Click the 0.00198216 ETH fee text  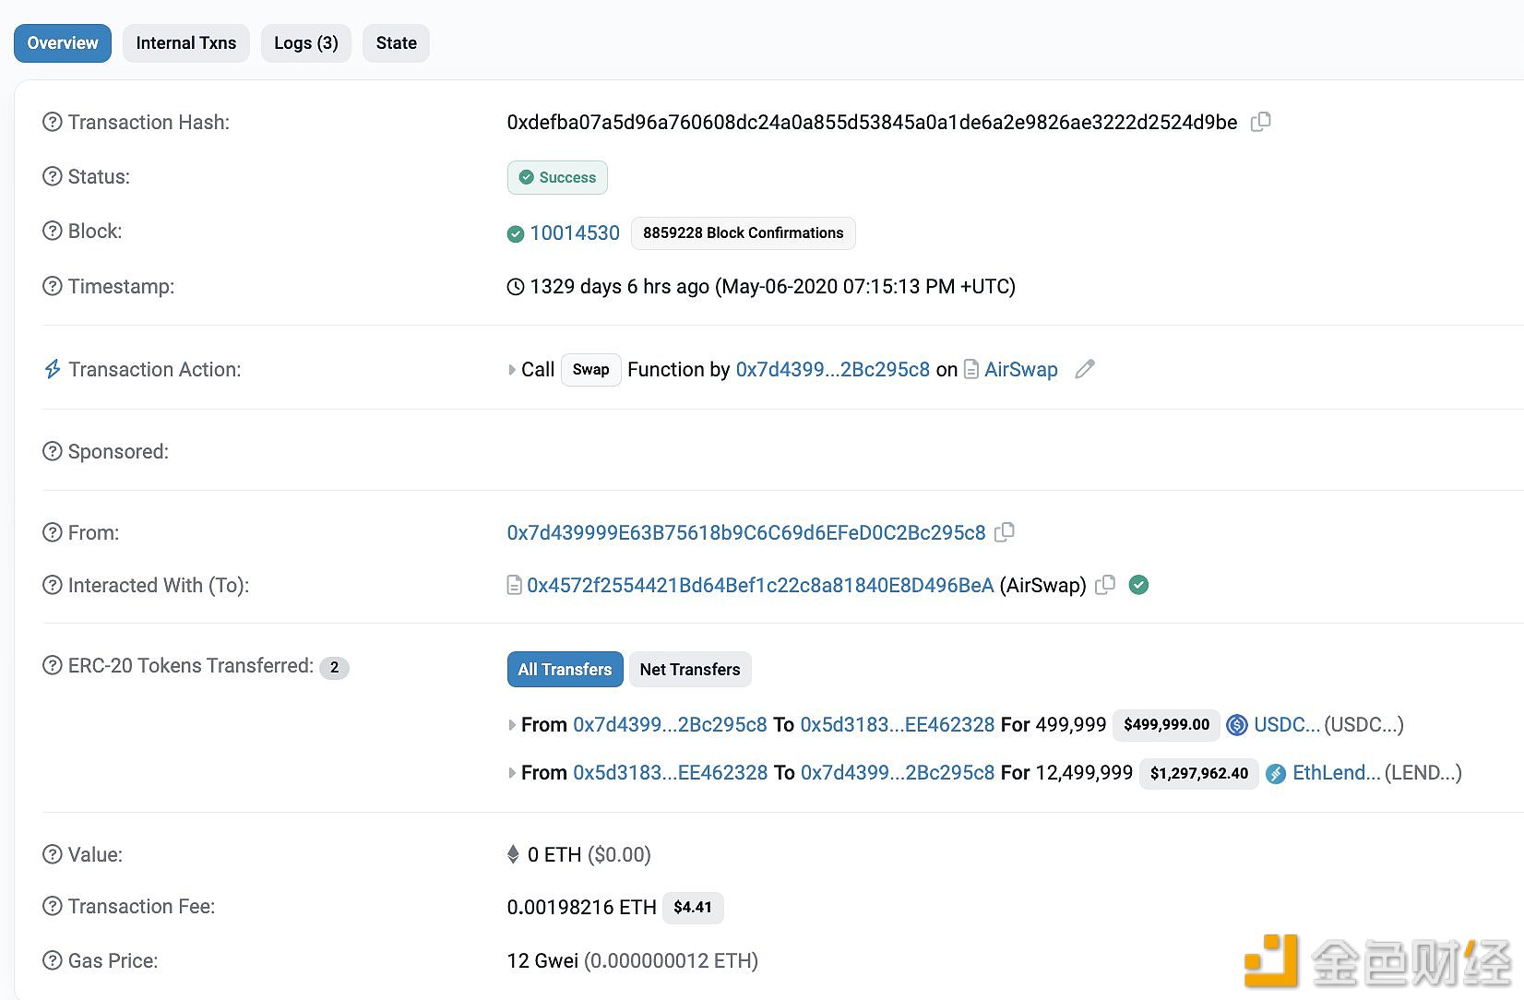tap(581, 907)
